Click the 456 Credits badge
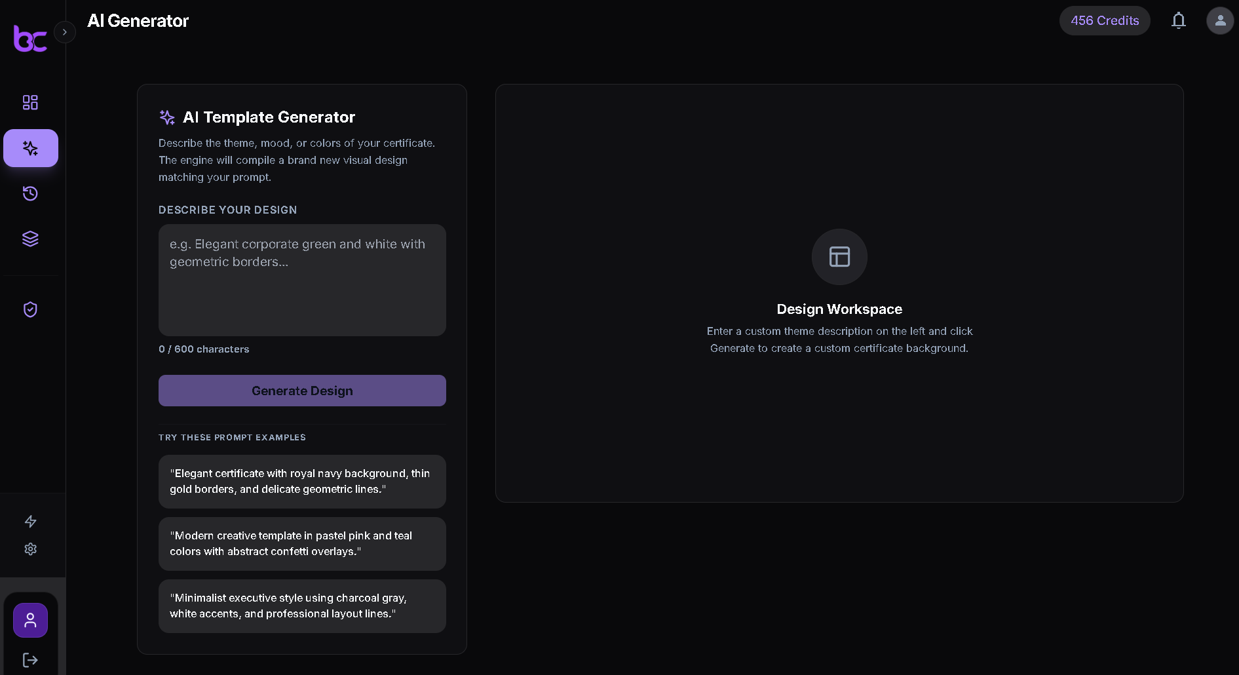The image size is (1239, 675). pyautogui.click(x=1105, y=20)
